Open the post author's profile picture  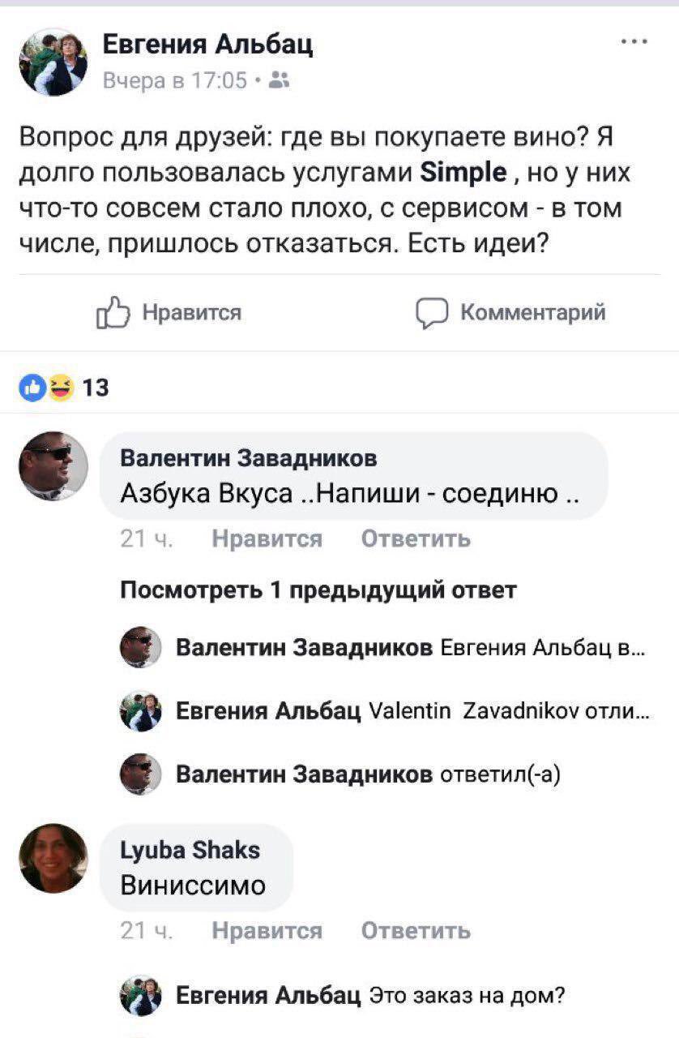click(x=53, y=62)
